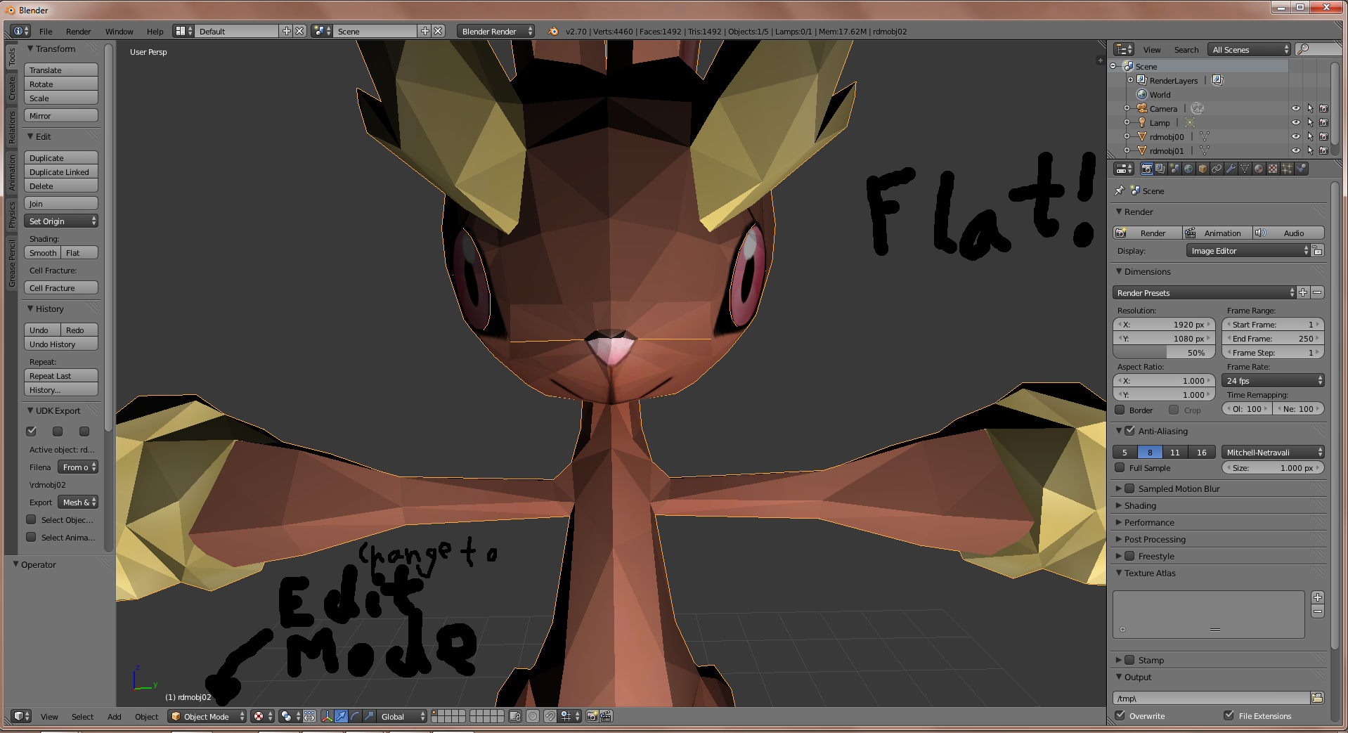Click the OpenGL render animation clapper icon
1348x733 pixels.
[x=606, y=716]
